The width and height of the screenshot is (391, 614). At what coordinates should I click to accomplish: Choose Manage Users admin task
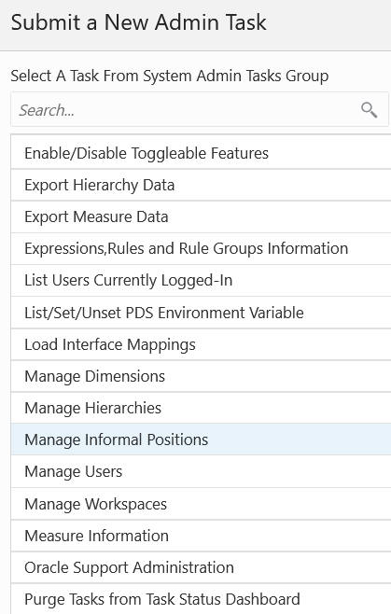[201, 471]
